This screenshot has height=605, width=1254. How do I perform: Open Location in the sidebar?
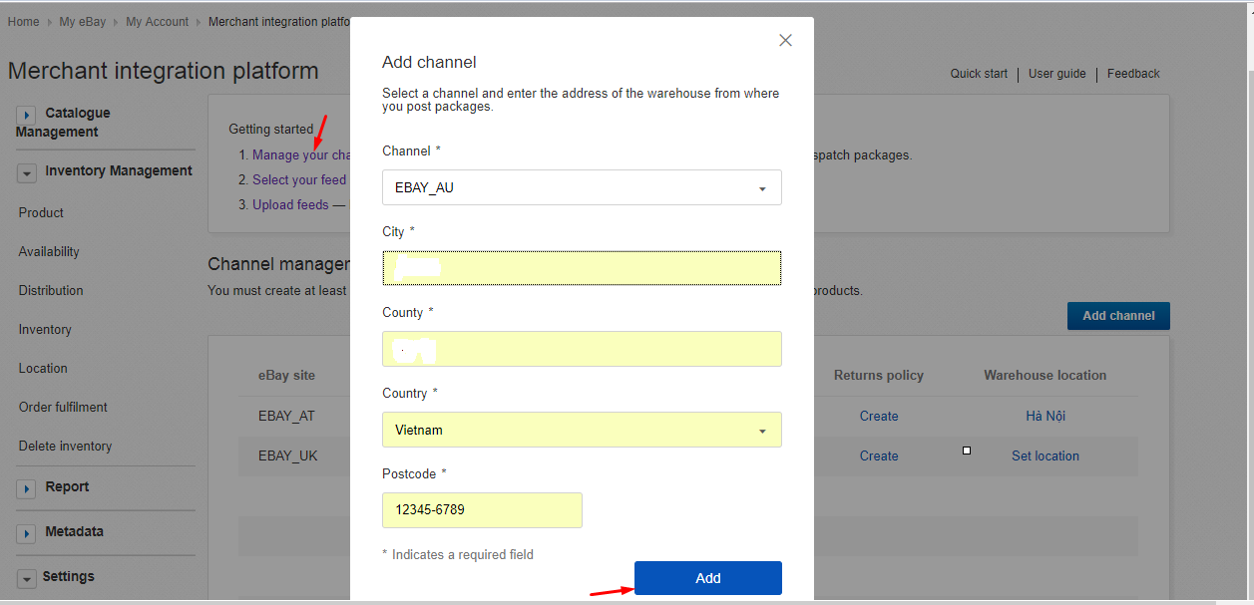point(43,368)
